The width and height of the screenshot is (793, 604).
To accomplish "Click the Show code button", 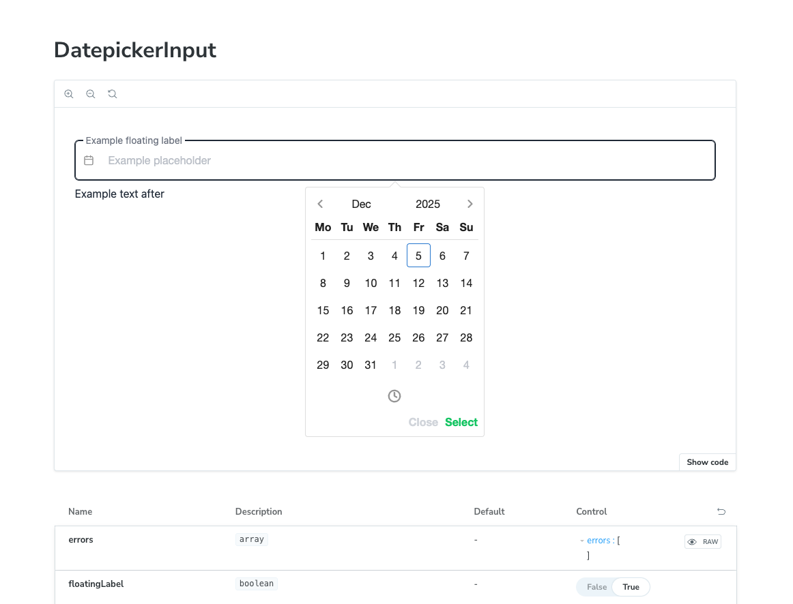I will [707, 462].
